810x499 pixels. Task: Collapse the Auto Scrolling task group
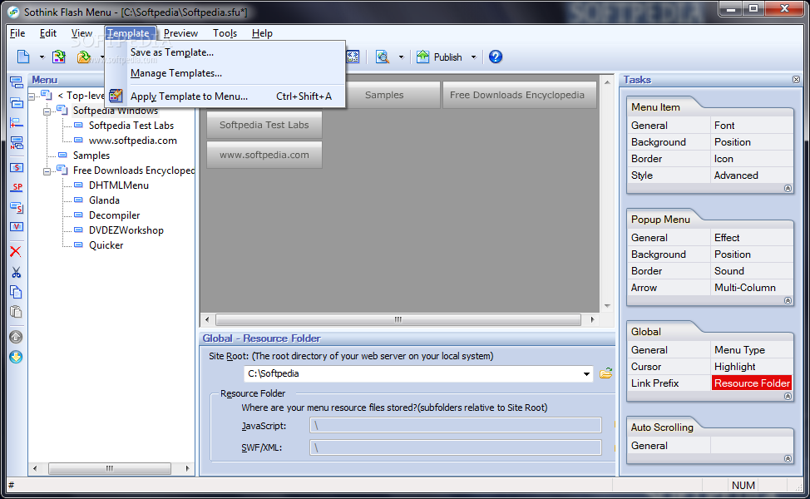pos(788,459)
